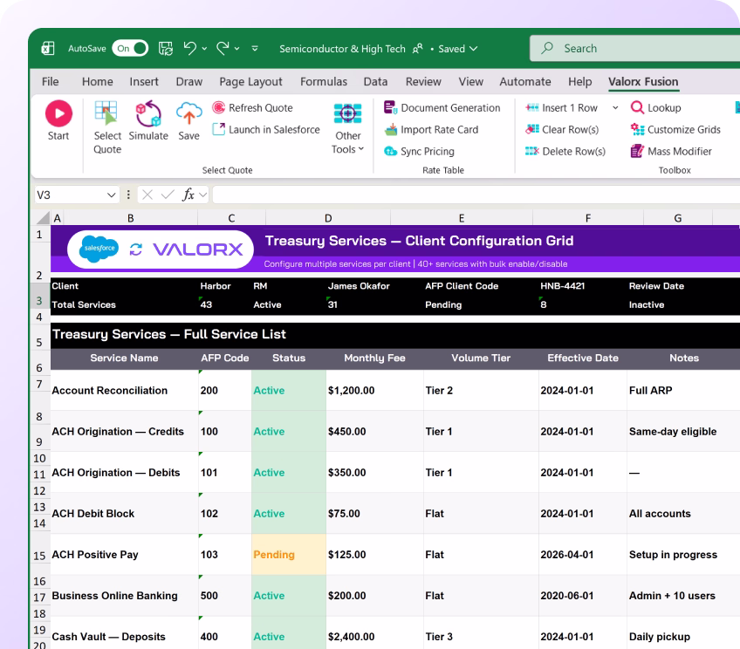
Task: Expand the fx function dropdown arrow
Action: tap(203, 195)
